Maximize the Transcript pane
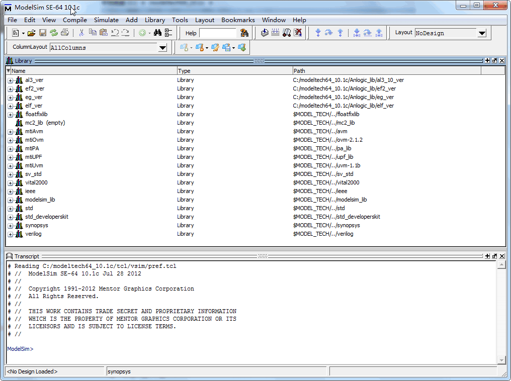This screenshot has height=381, width=511. coord(494,256)
